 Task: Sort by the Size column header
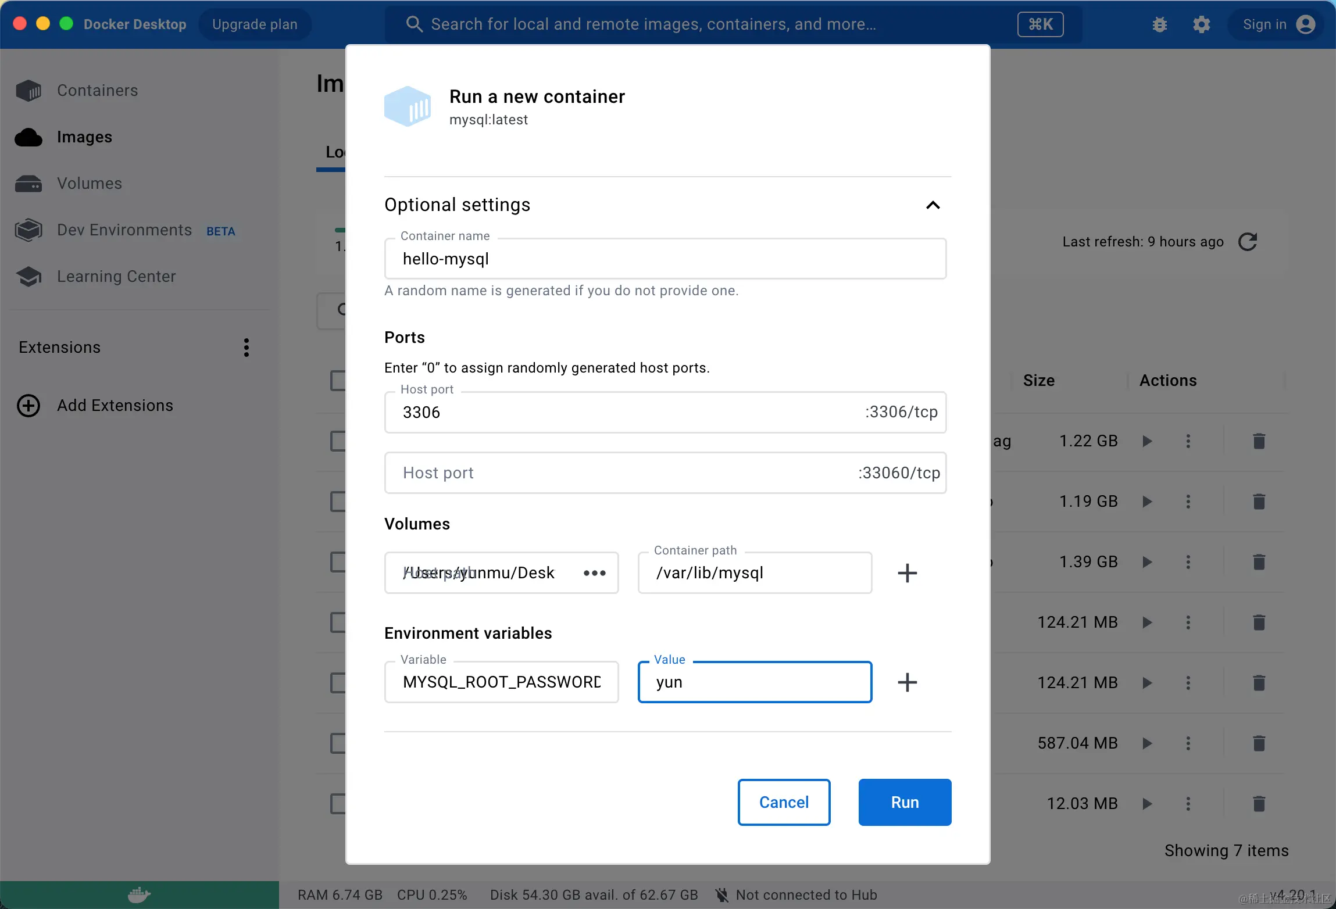[1038, 381]
